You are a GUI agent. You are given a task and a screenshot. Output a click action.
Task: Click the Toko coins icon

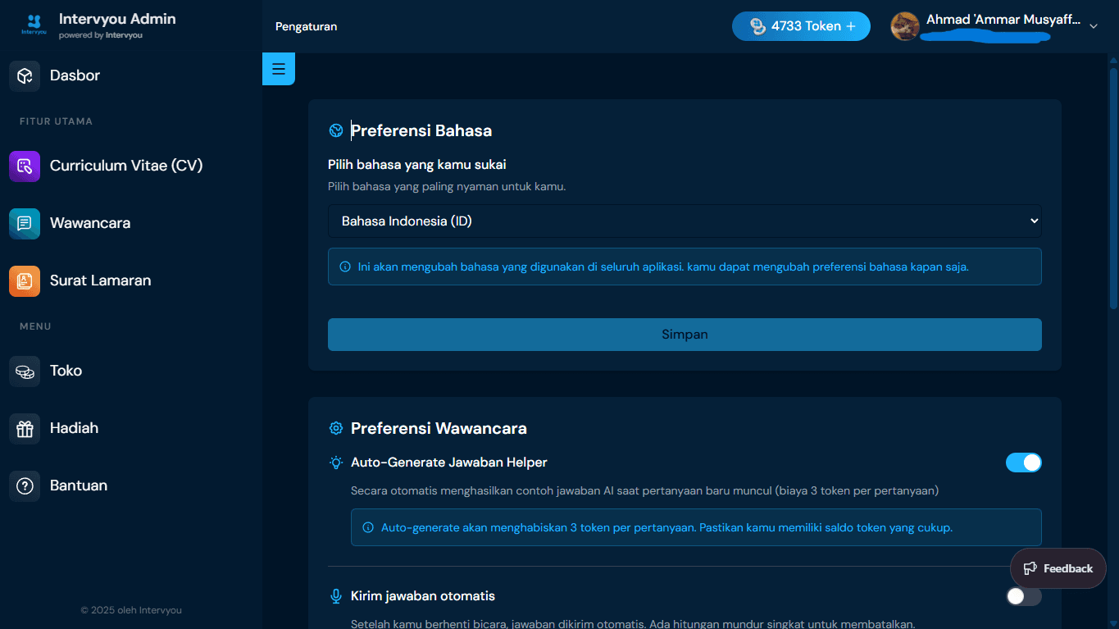click(25, 371)
